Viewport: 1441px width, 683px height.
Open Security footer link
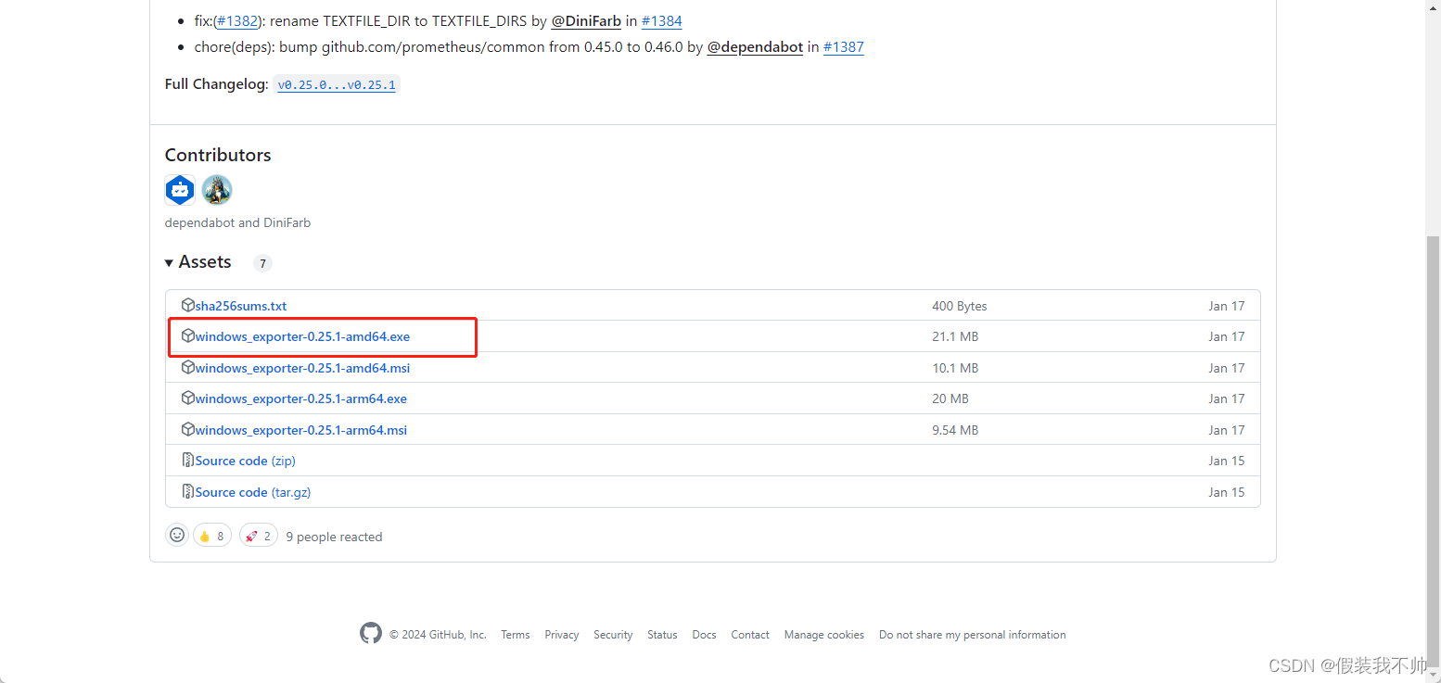tap(613, 635)
